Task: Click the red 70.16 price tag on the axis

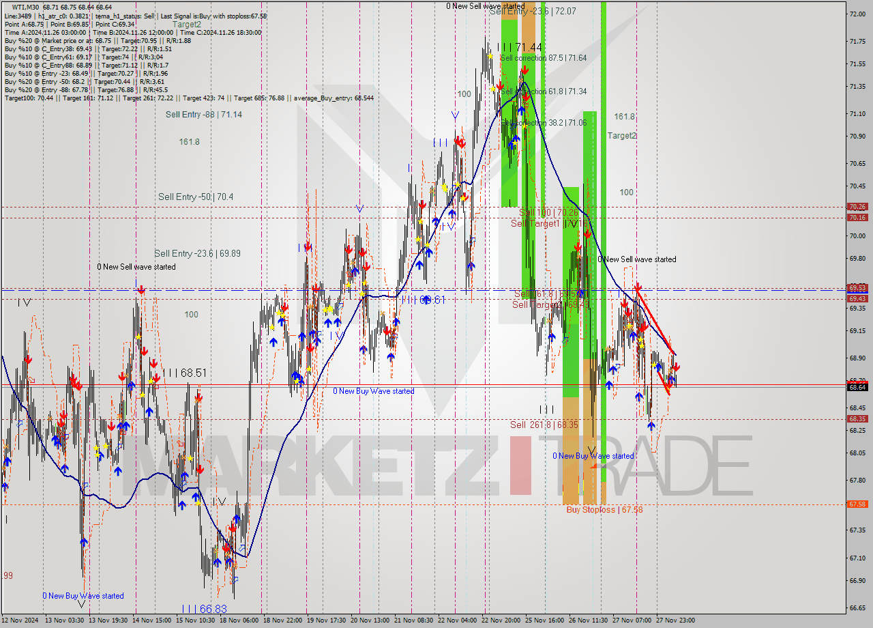Action: click(x=857, y=218)
